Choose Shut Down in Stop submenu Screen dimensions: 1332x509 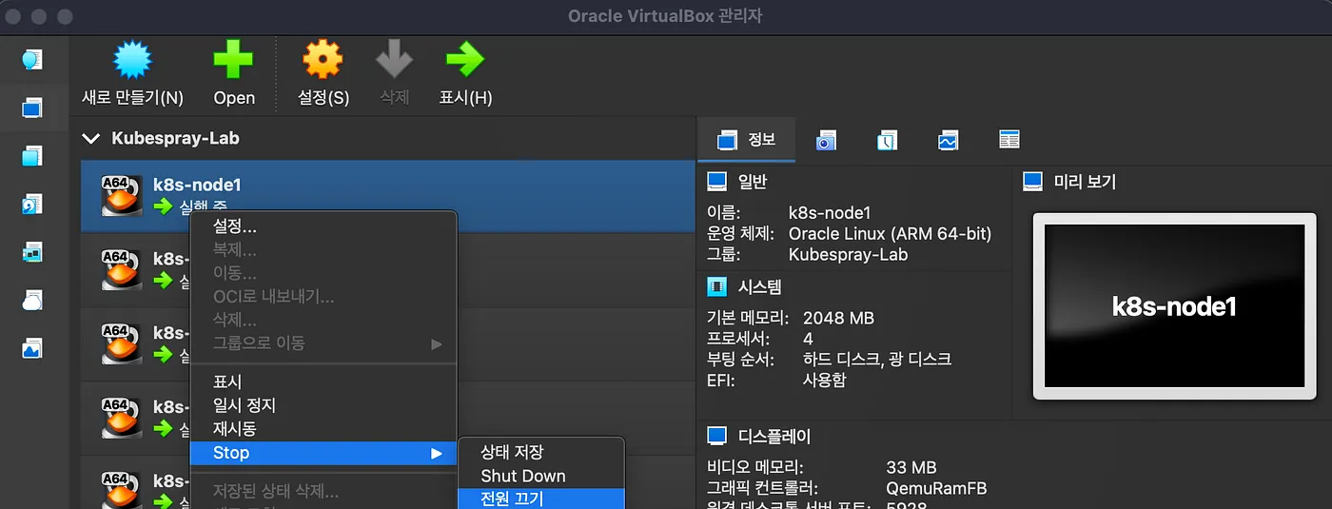point(540,476)
